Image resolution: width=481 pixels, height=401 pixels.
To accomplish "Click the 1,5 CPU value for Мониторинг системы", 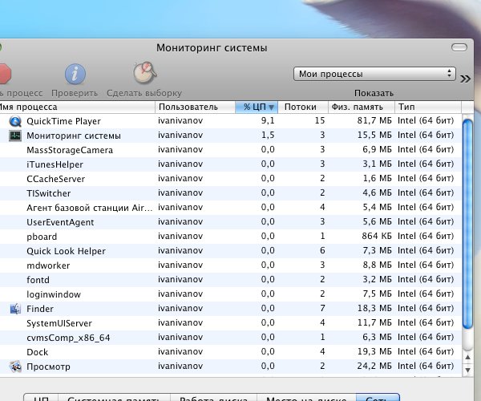I will click(x=268, y=135).
